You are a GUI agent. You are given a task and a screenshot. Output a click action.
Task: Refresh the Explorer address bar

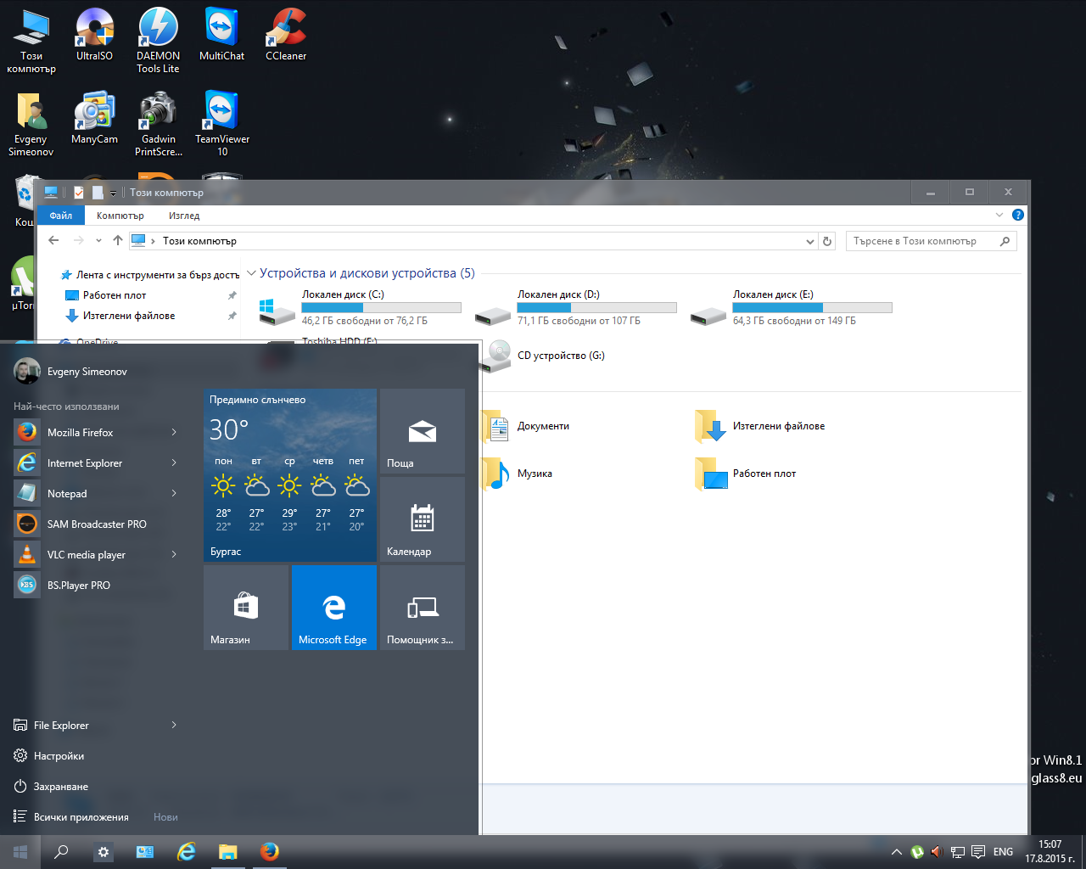click(827, 242)
